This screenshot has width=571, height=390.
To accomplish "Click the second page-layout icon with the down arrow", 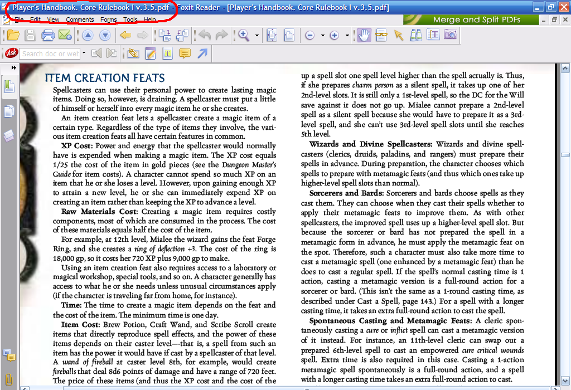I will 182,35.
